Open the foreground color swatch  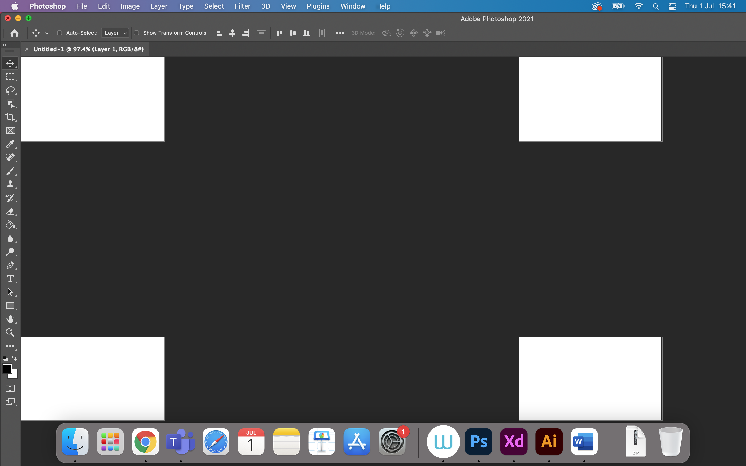pyautogui.click(x=8, y=369)
